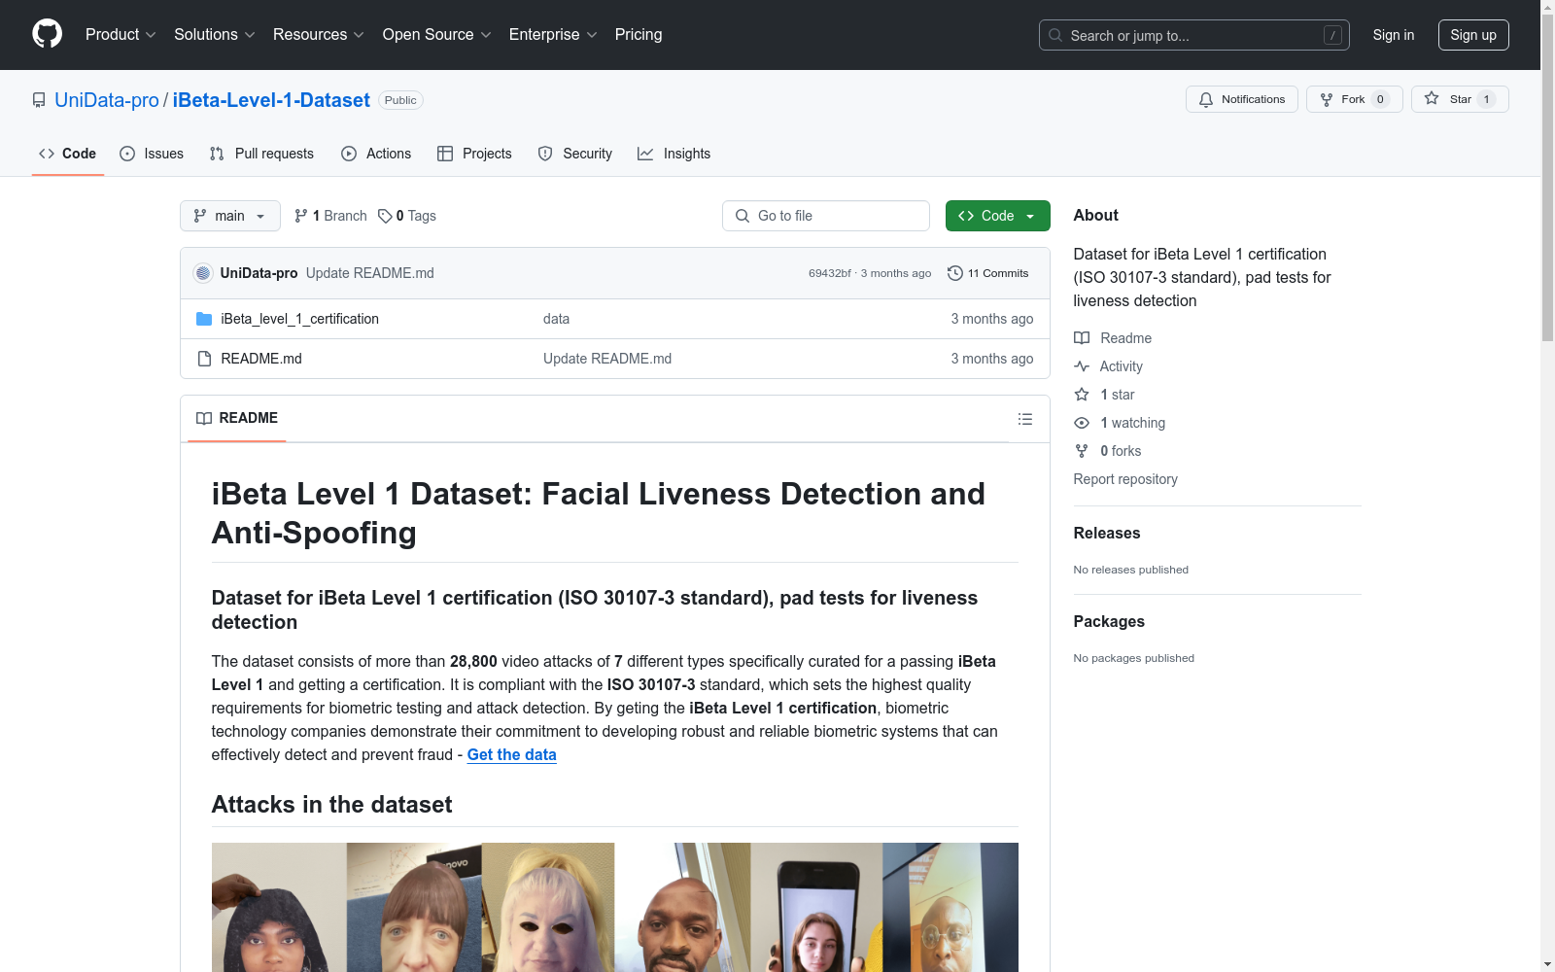This screenshot has height=972, width=1555.
Task: Expand the Open Source menu
Action: click(x=437, y=35)
